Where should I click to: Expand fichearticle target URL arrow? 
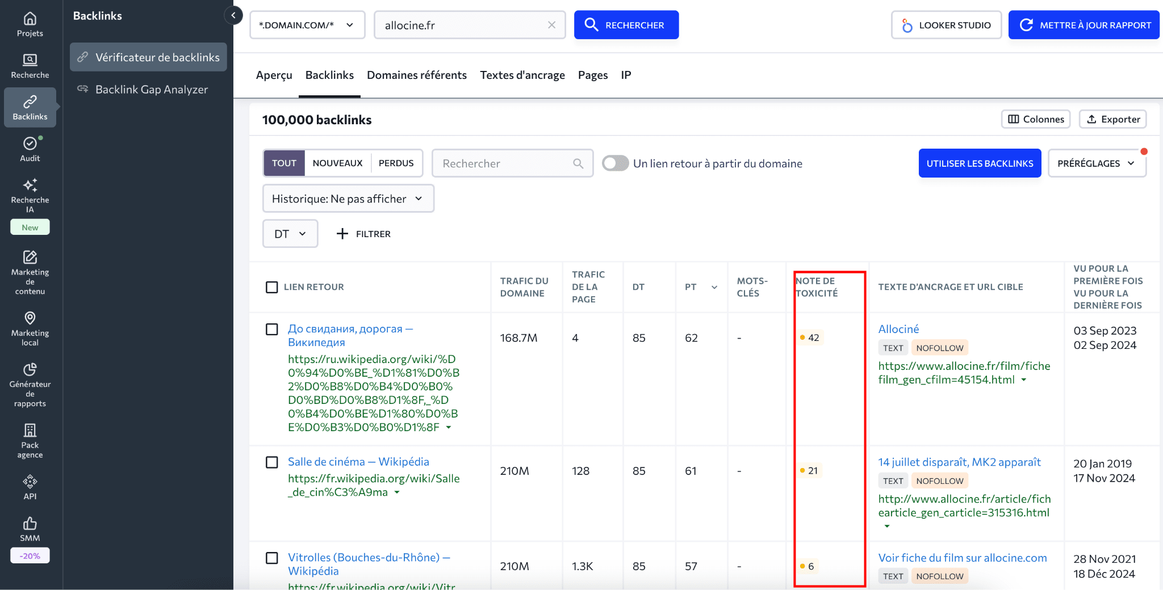tap(887, 526)
